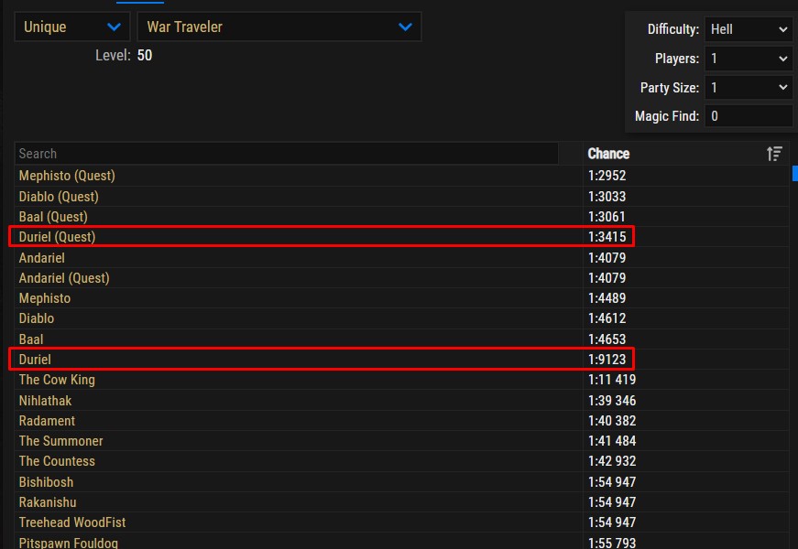Click the Level 50 value
798x549 pixels.
point(145,56)
